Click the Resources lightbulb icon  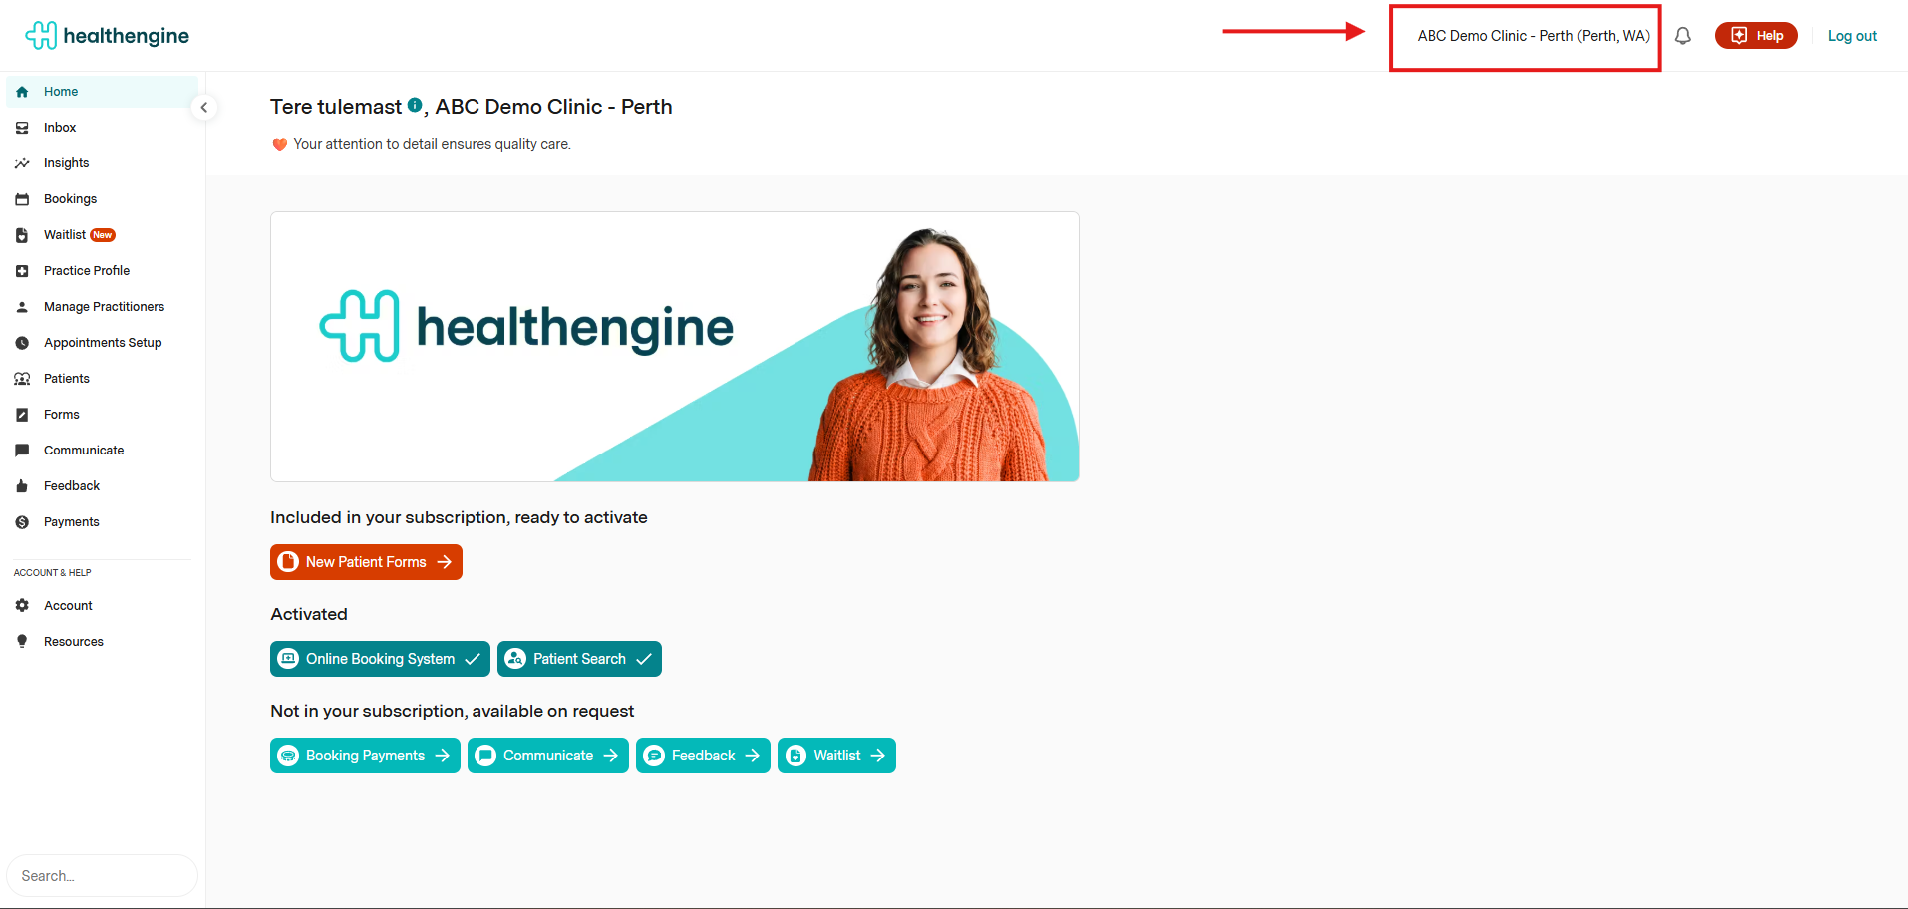pyautogui.click(x=22, y=642)
